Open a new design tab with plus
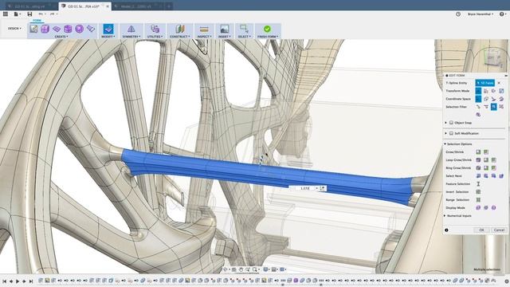 pyautogui.click(x=169, y=6)
